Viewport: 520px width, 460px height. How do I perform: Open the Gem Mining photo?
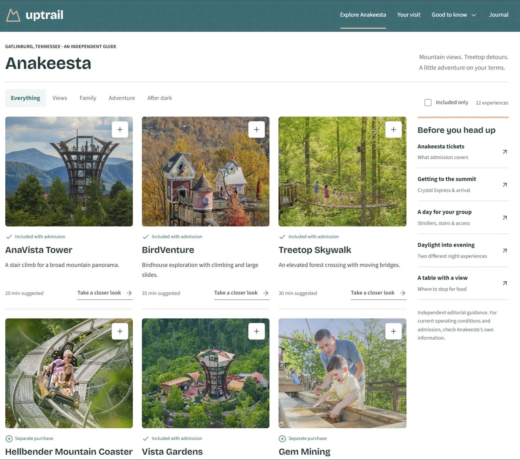click(x=342, y=373)
